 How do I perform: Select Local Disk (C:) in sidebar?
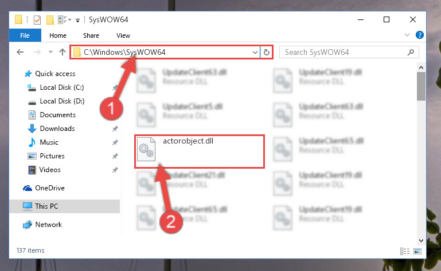coord(62,87)
